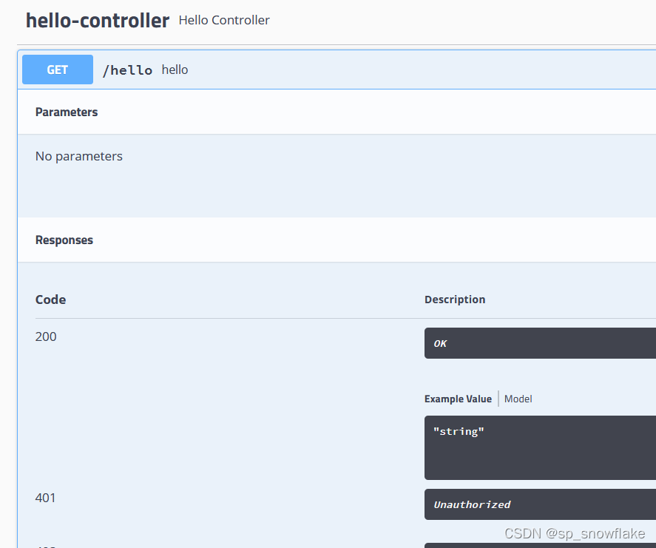Click the OK description box

[x=540, y=343]
